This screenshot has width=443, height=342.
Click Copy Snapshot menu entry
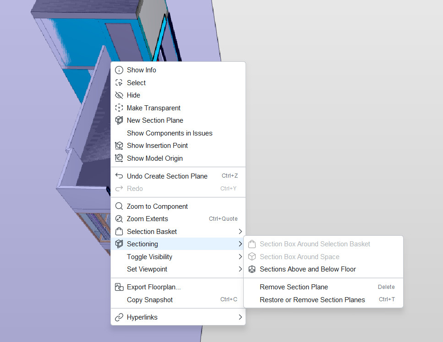[150, 300]
